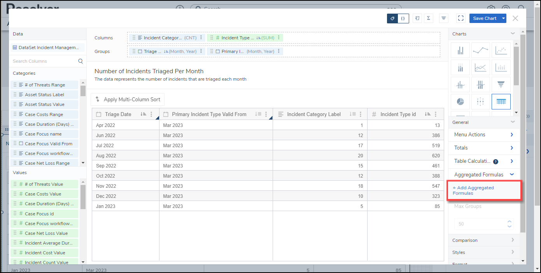541x273 pixels.
Task: Select the line chart type
Action: coord(480,51)
